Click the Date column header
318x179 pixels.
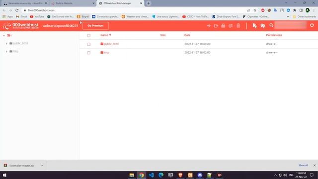pyautogui.click(x=187, y=35)
